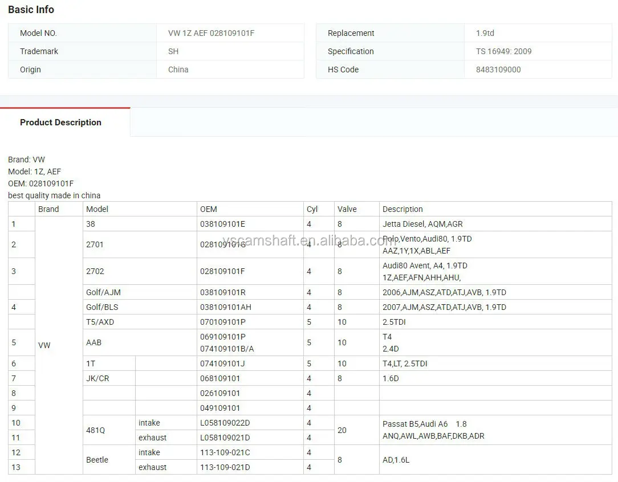
Task: Click the Trademark value SH
Action: [x=173, y=51]
